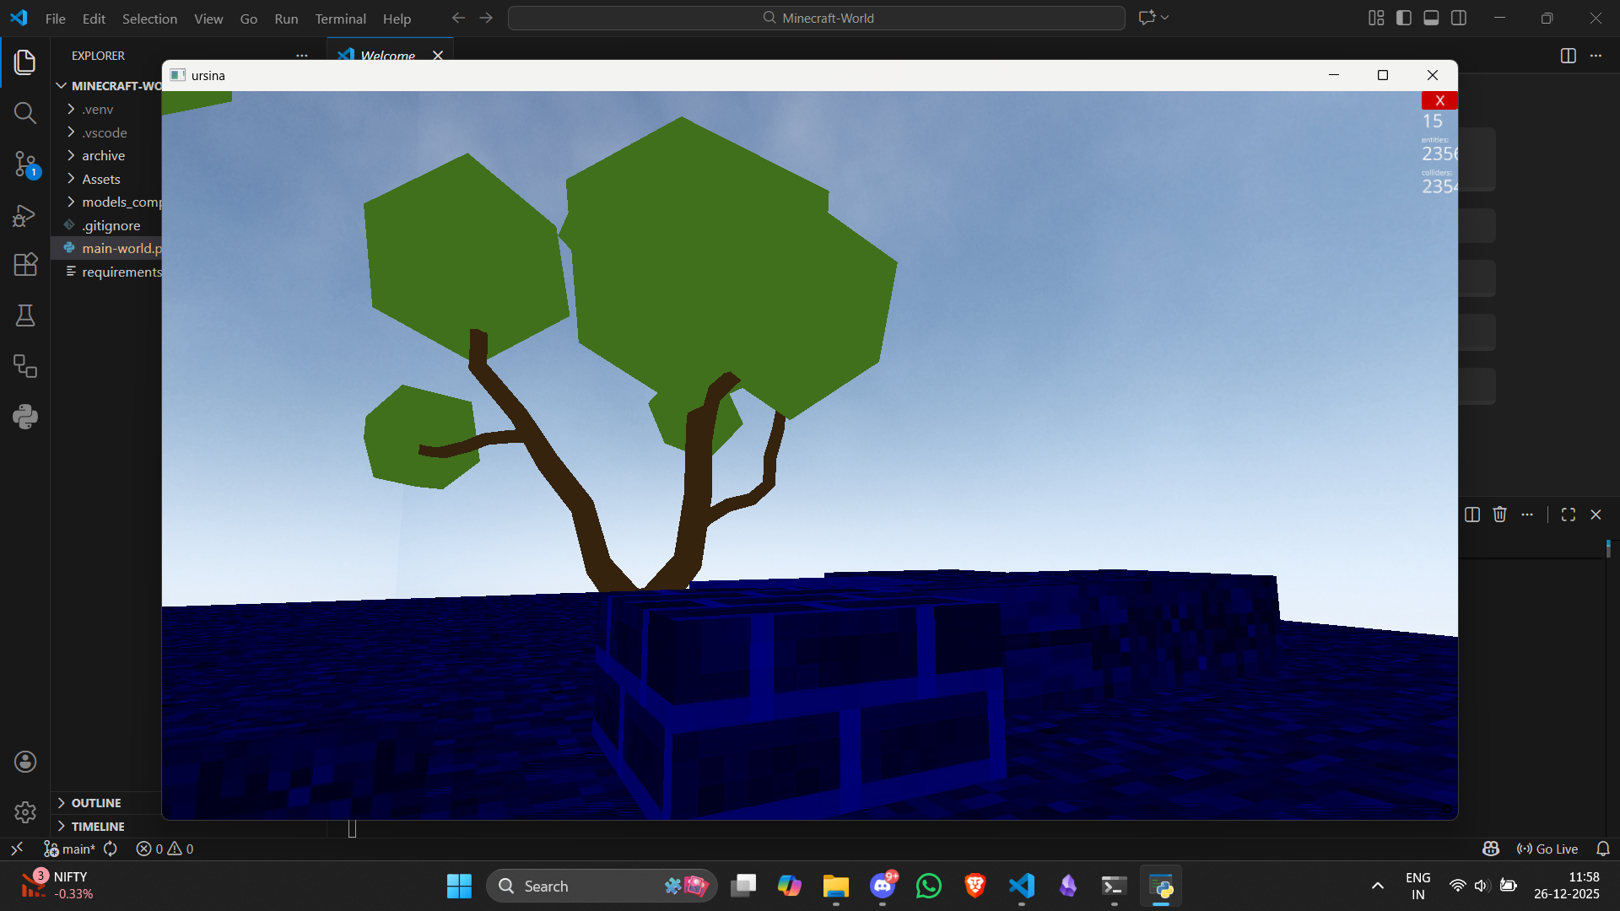This screenshot has width=1620, height=911.
Task: Go back in navigation history
Action: pos(458,18)
